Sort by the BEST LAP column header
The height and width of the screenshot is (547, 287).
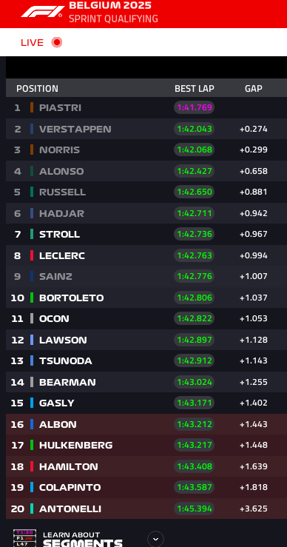pyautogui.click(x=195, y=89)
